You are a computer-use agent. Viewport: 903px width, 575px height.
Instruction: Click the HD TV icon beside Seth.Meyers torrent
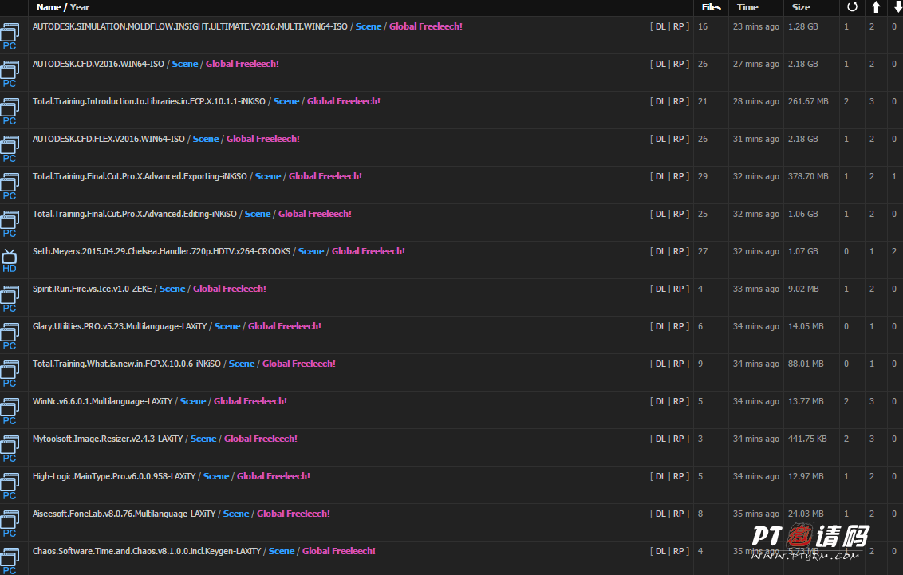pyautogui.click(x=10, y=261)
